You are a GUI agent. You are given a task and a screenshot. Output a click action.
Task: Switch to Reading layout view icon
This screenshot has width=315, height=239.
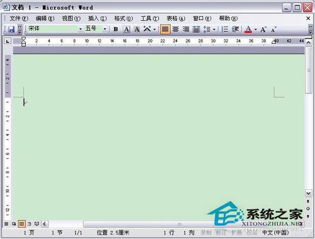pos(37,224)
